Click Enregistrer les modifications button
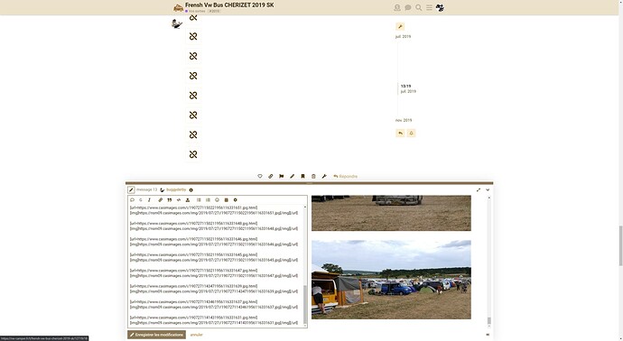Screen dimensions: 623x341 click(x=156, y=335)
